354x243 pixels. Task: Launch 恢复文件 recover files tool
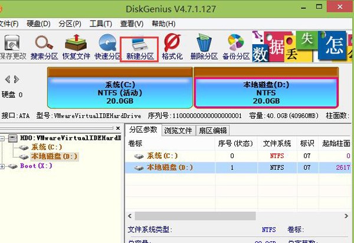click(x=76, y=47)
